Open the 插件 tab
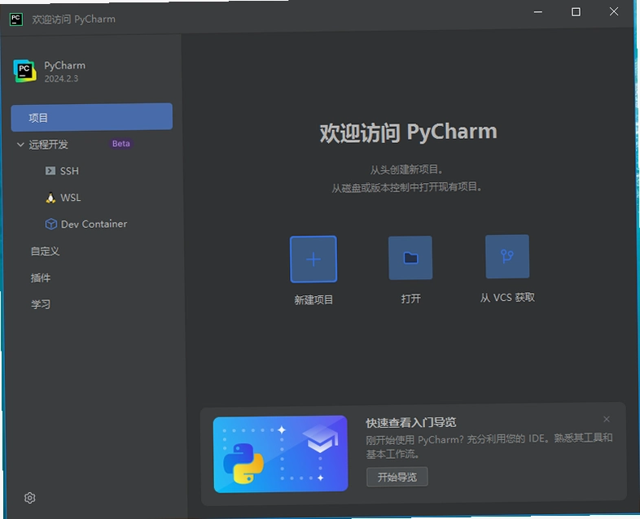 point(41,278)
